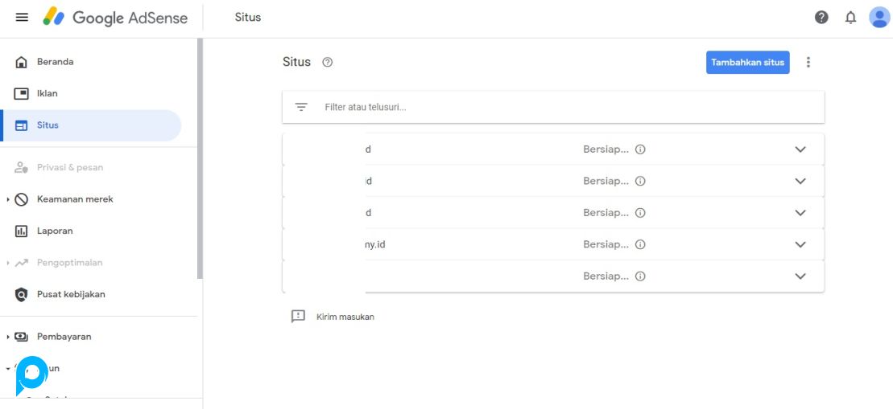
Task: Click info icon on first site row
Action: [640, 149]
